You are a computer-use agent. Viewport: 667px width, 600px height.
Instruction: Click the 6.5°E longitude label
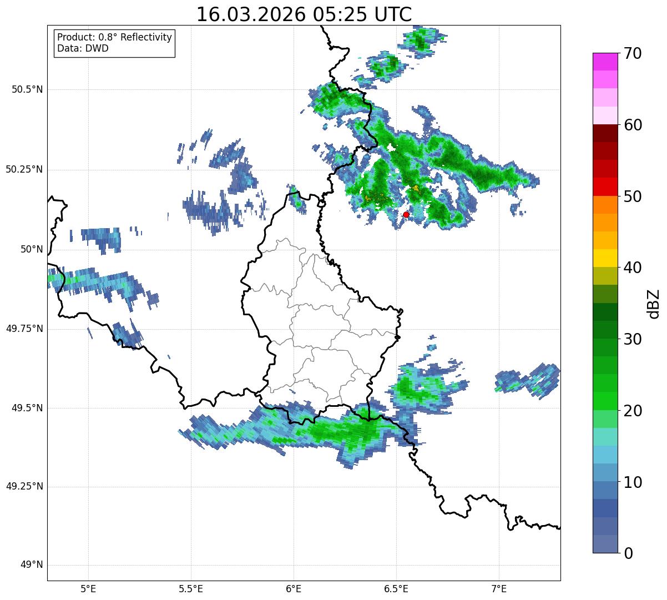pos(396,589)
